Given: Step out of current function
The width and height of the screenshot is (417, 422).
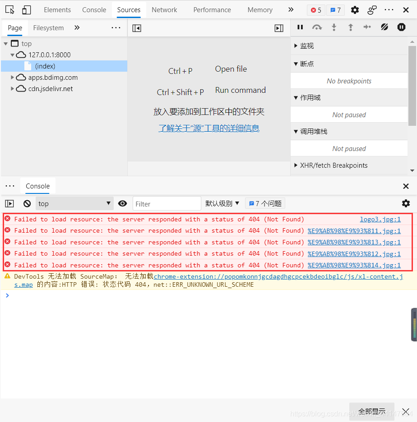Looking at the screenshot, I should (x=350, y=27).
